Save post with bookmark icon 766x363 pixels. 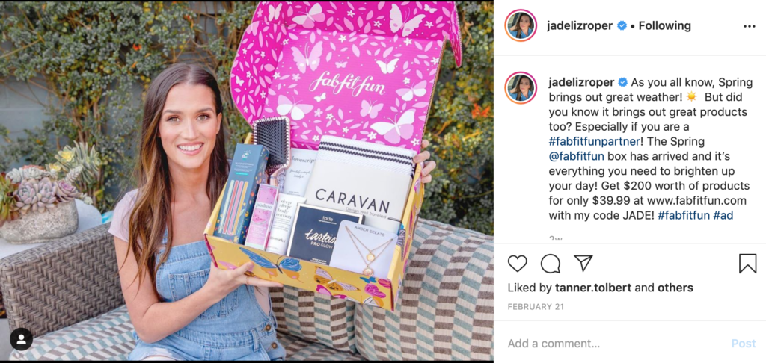click(x=747, y=264)
